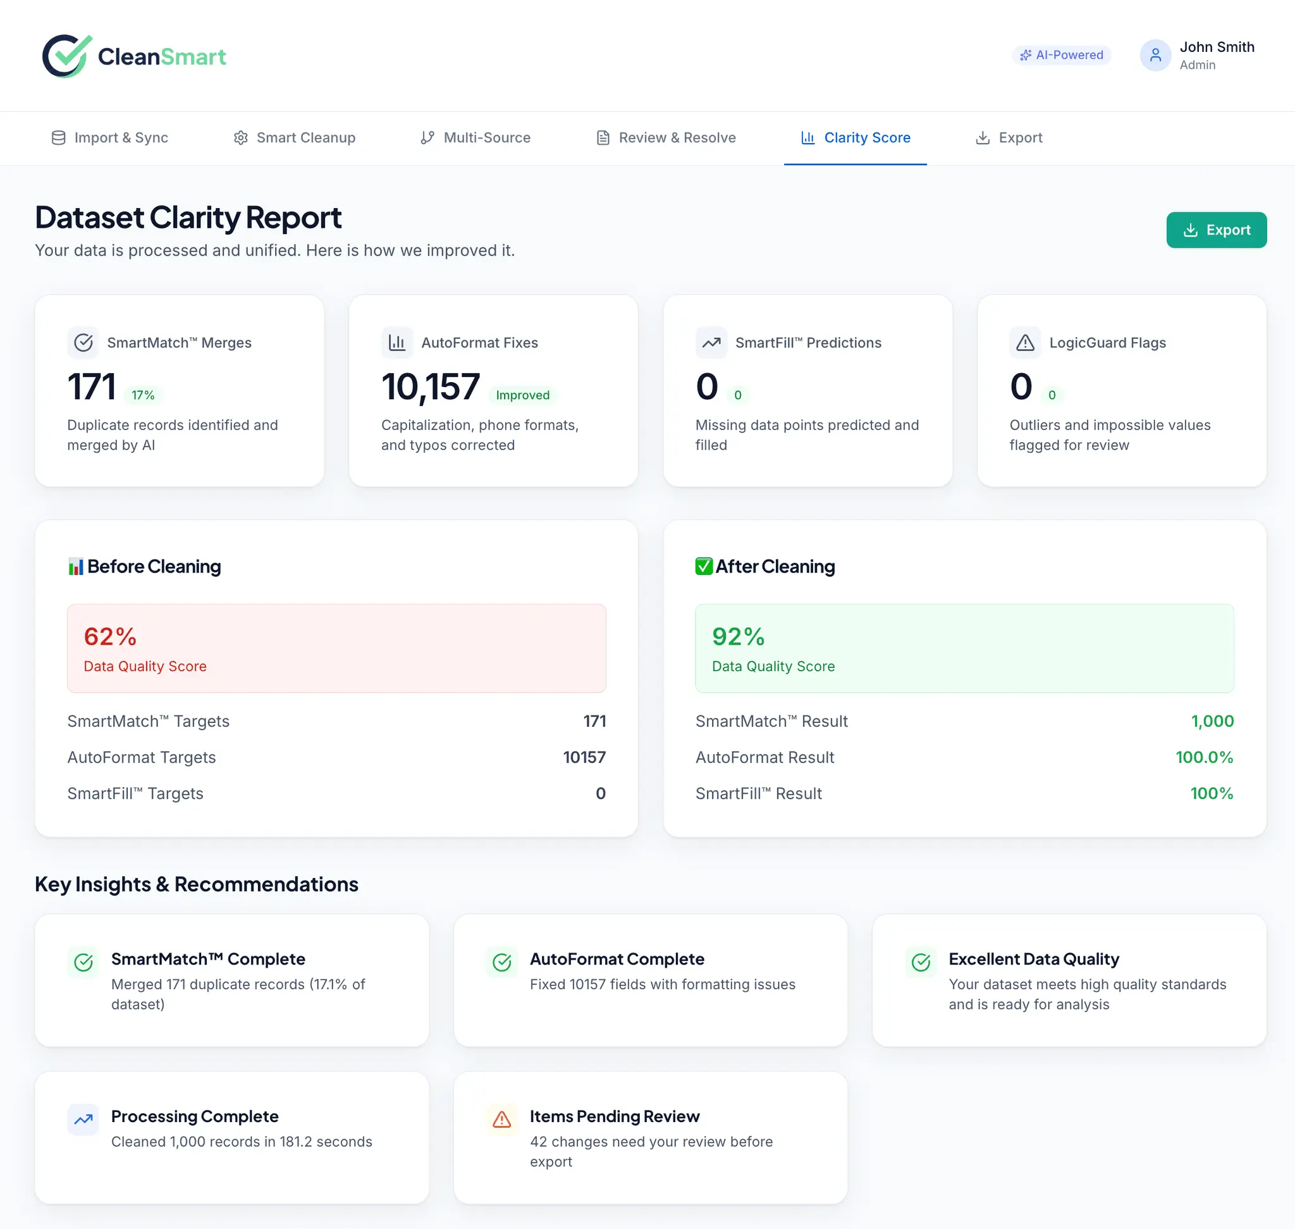Viewport: 1295px width, 1229px height.
Task: Click the 62% Data Quality Score box
Action: (336, 648)
